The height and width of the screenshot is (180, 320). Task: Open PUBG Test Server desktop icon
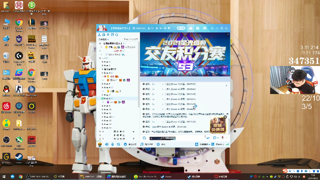pyautogui.click(x=32, y=42)
